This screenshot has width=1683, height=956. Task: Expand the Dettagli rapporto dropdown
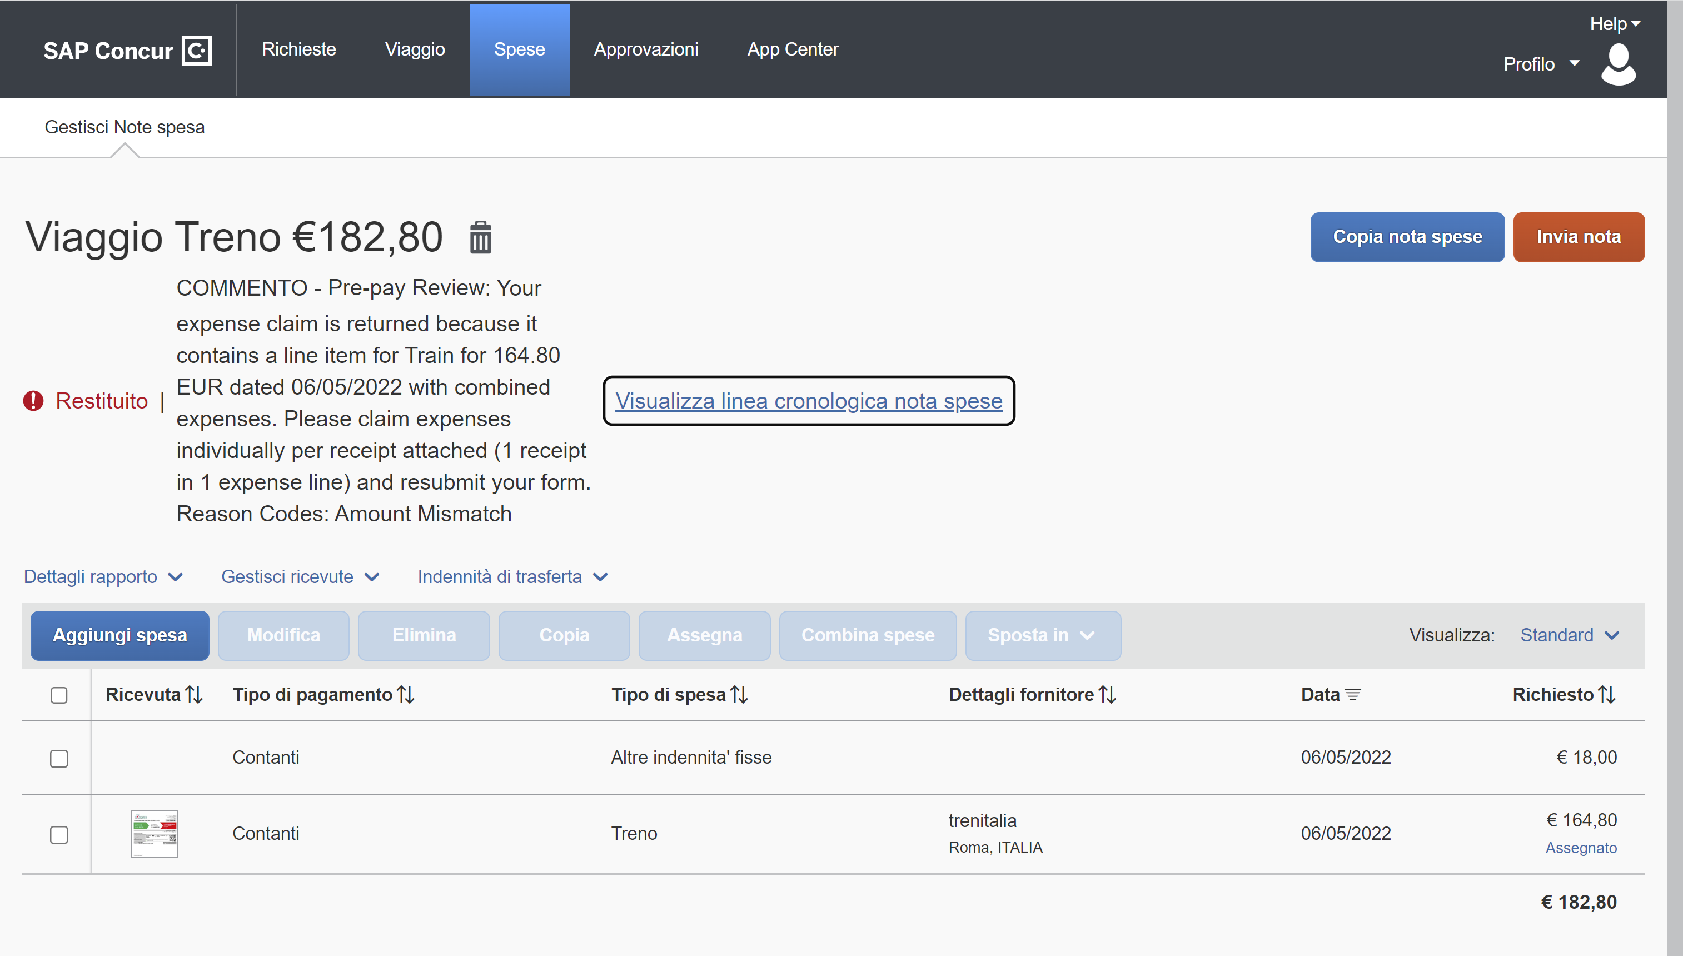pyautogui.click(x=103, y=576)
